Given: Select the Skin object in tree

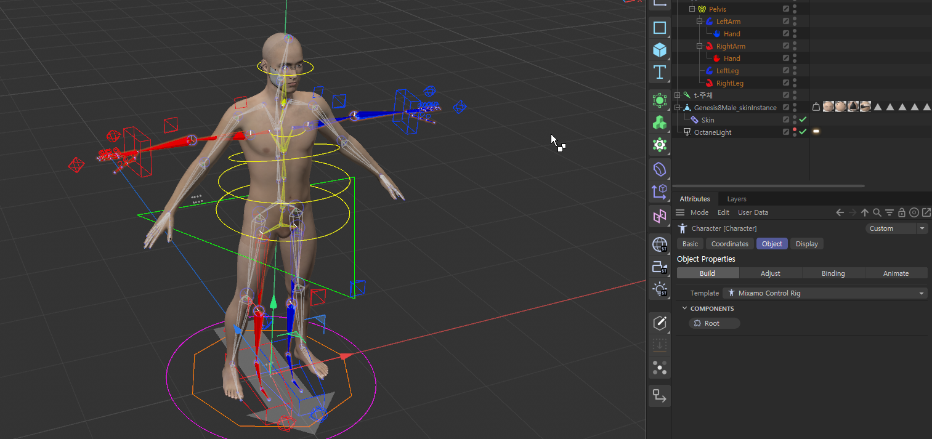Looking at the screenshot, I should tap(708, 120).
